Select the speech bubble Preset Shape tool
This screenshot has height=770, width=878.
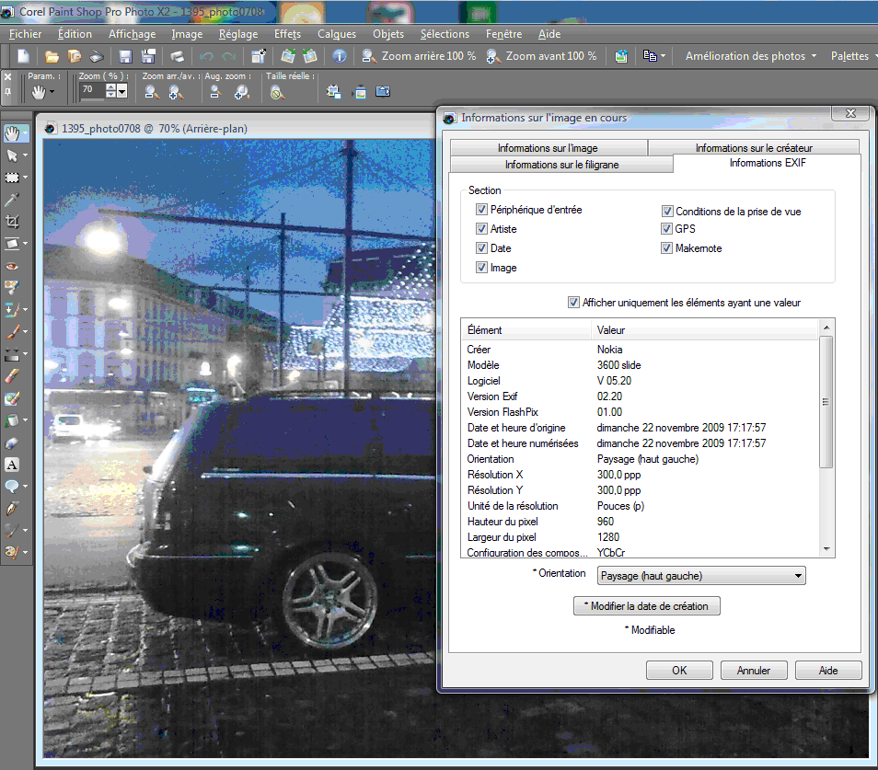[x=12, y=486]
